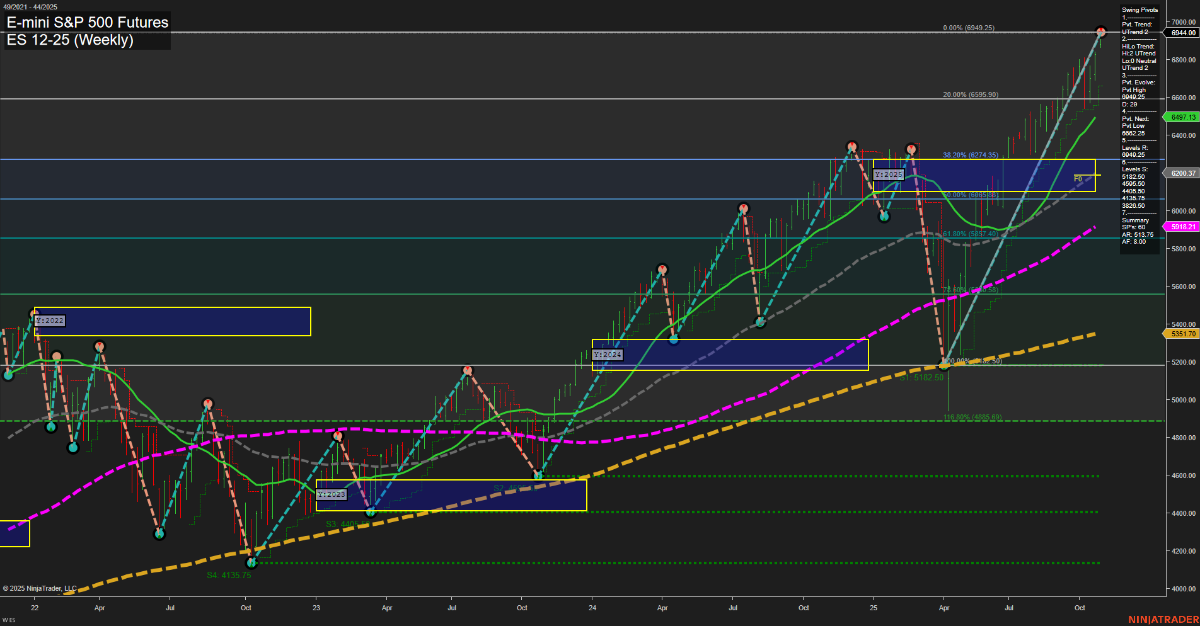Click the red pivot-high dot near the July 2024 peak
1200x626 pixels.
(743, 207)
